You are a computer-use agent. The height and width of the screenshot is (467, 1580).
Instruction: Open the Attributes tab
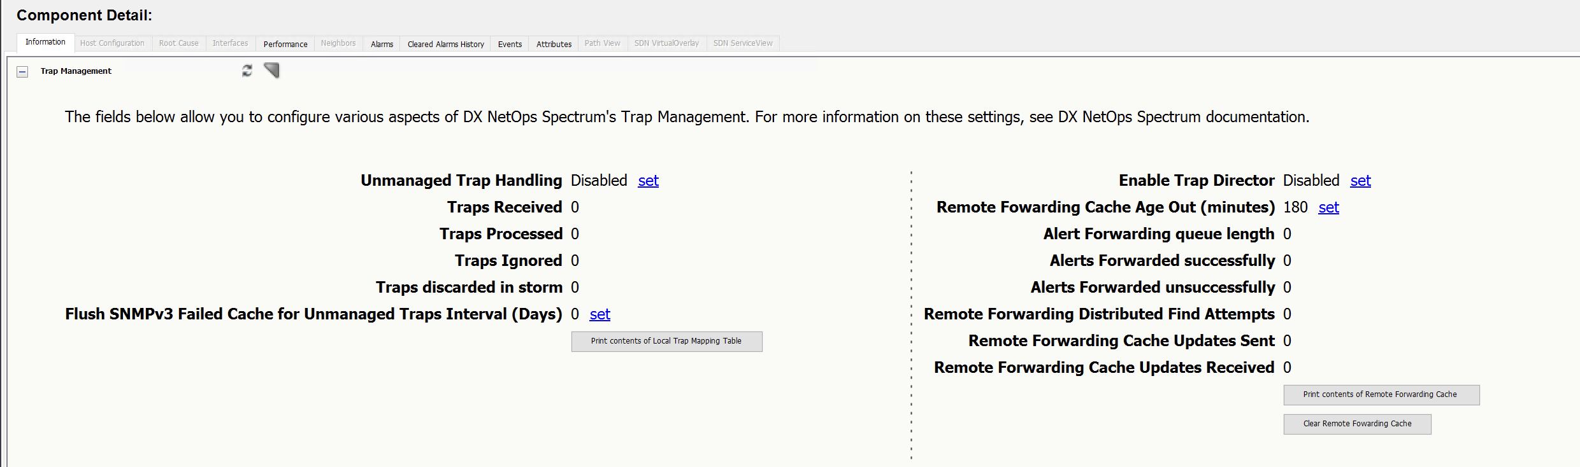point(554,44)
